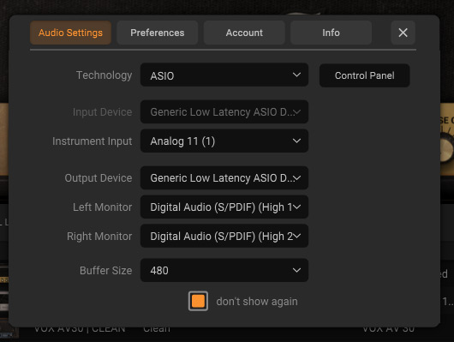
Task: Open the Info tab
Action: pos(331,33)
